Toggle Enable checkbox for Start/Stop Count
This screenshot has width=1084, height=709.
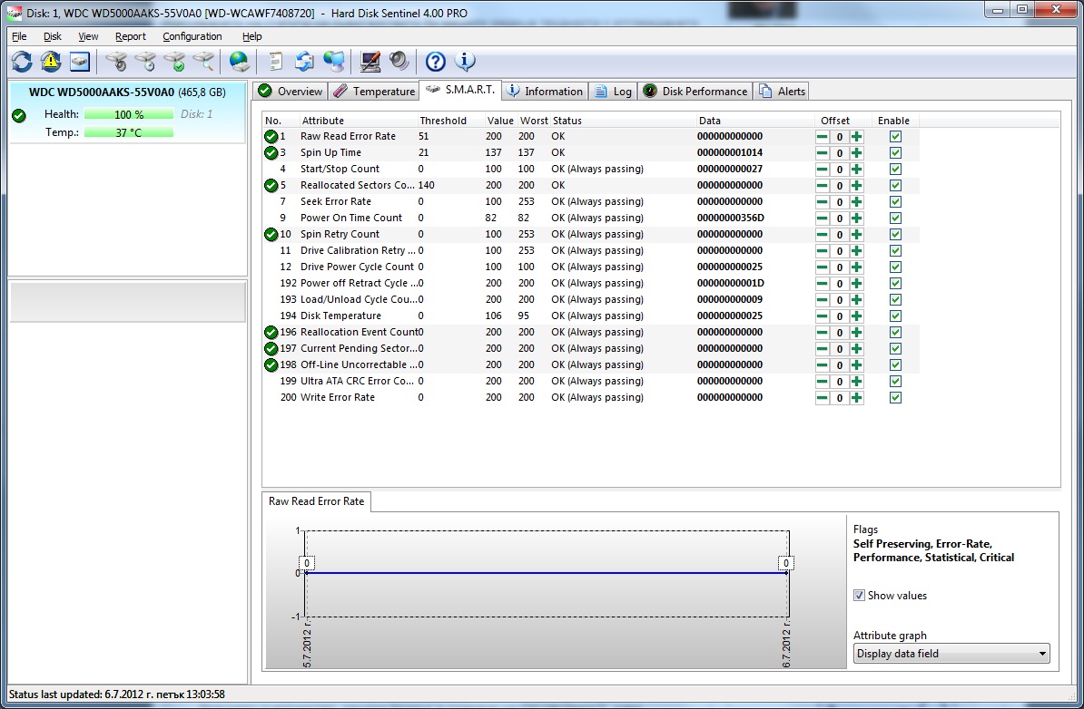point(895,170)
